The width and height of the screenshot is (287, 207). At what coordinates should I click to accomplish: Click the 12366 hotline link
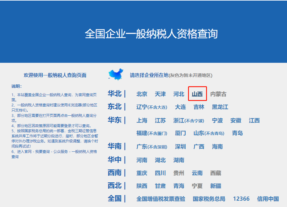pyautogui.click(x=241, y=199)
